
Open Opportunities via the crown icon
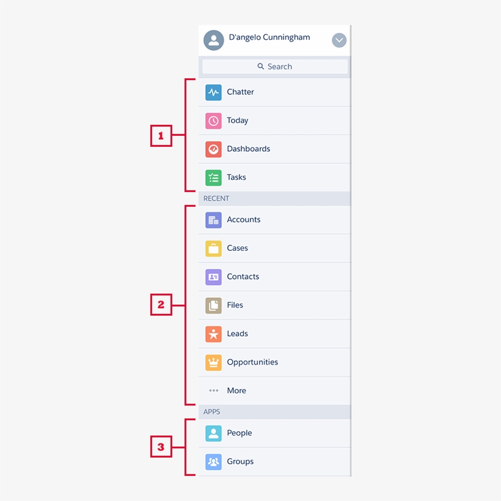tap(213, 362)
